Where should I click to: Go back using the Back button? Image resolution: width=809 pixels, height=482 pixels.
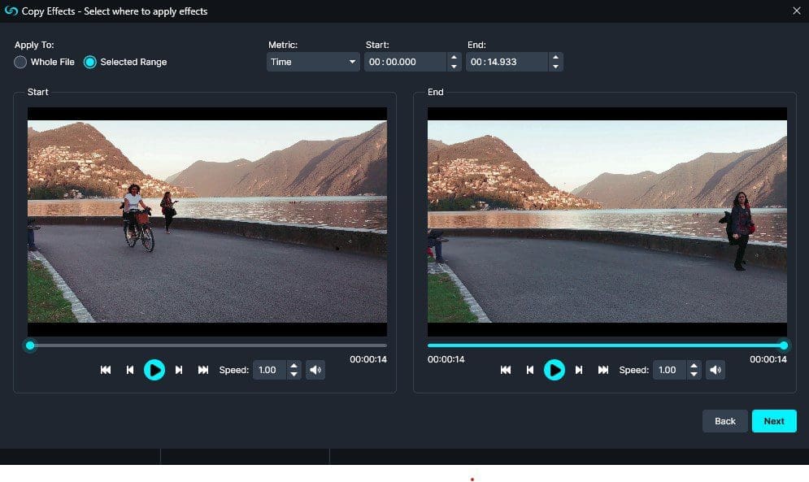[x=724, y=421]
